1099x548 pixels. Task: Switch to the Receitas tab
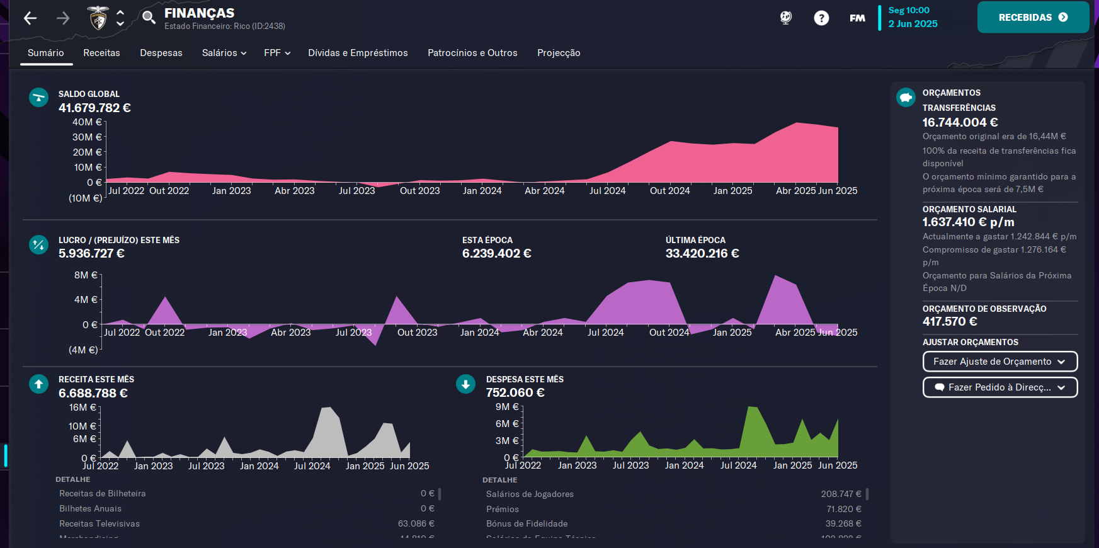click(101, 53)
